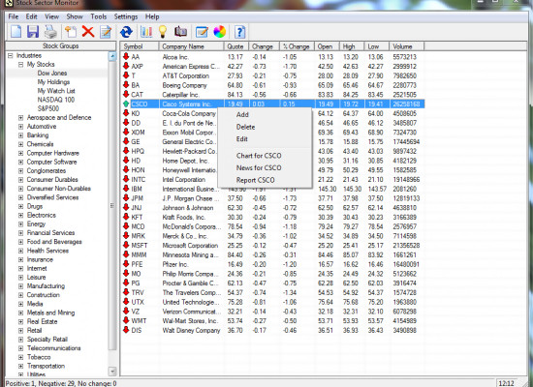
Task: Open the View menu
Action: point(52,16)
